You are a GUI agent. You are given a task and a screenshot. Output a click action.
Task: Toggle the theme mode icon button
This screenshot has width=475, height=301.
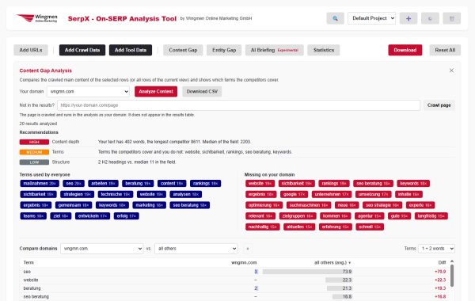coord(430,18)
